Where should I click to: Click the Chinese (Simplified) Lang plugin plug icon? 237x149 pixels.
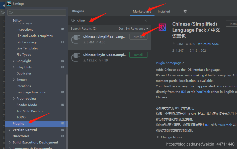coord(75,39)
